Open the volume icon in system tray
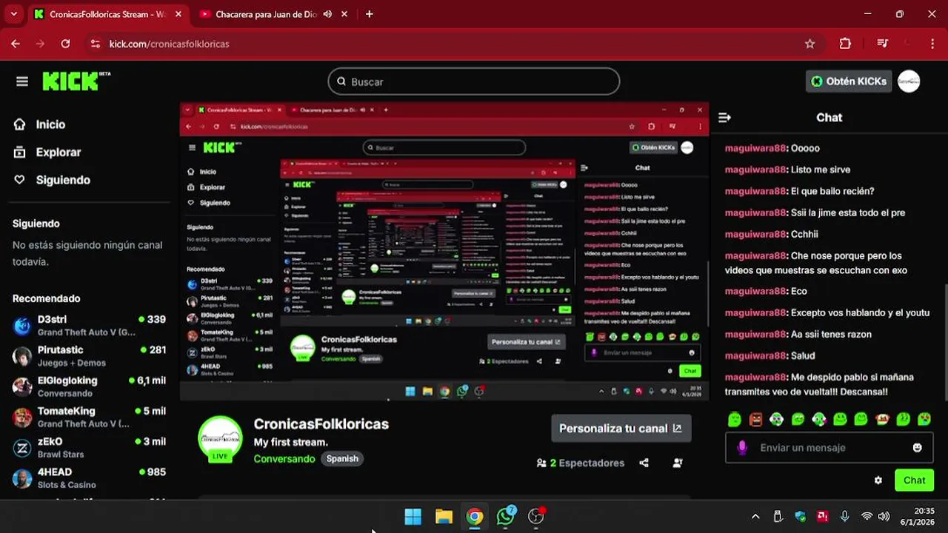The image size is (948, 533). [x=884, y=516]
